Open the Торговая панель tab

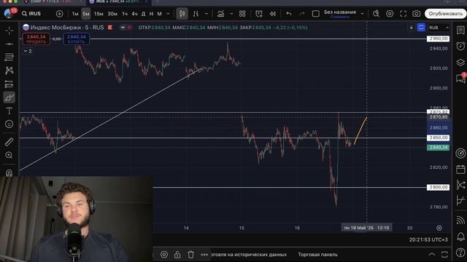tap(318, 255)
